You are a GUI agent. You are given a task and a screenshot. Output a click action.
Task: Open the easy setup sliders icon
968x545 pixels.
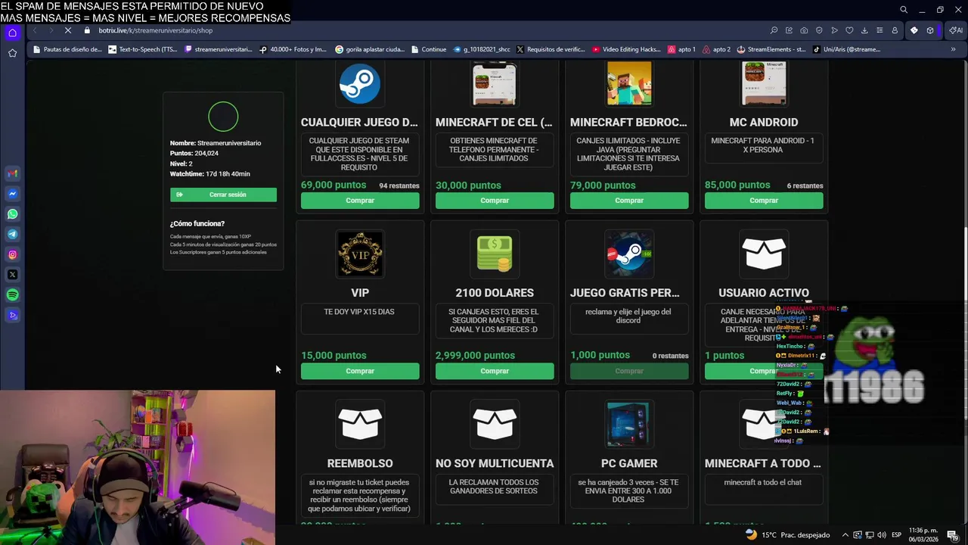click(x=880, y=30)
